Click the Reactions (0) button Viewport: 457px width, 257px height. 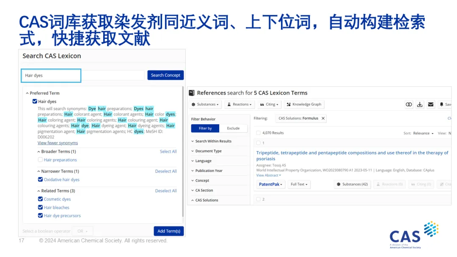pos(389,184)
